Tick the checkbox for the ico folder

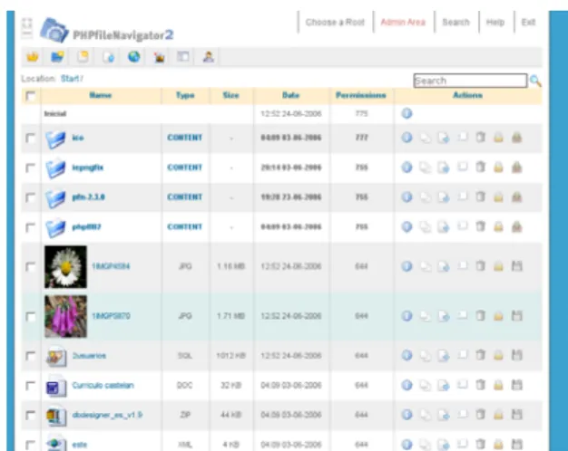[x=31, y=139]
